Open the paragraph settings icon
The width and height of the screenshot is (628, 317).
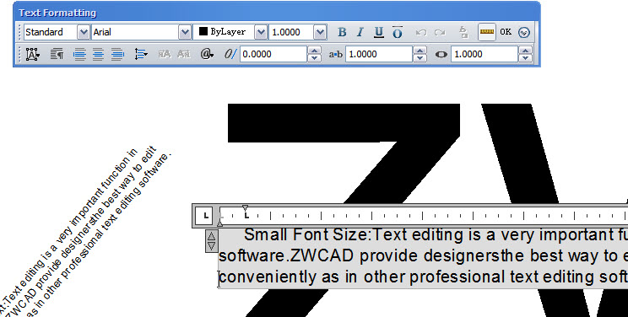[57, 54]
